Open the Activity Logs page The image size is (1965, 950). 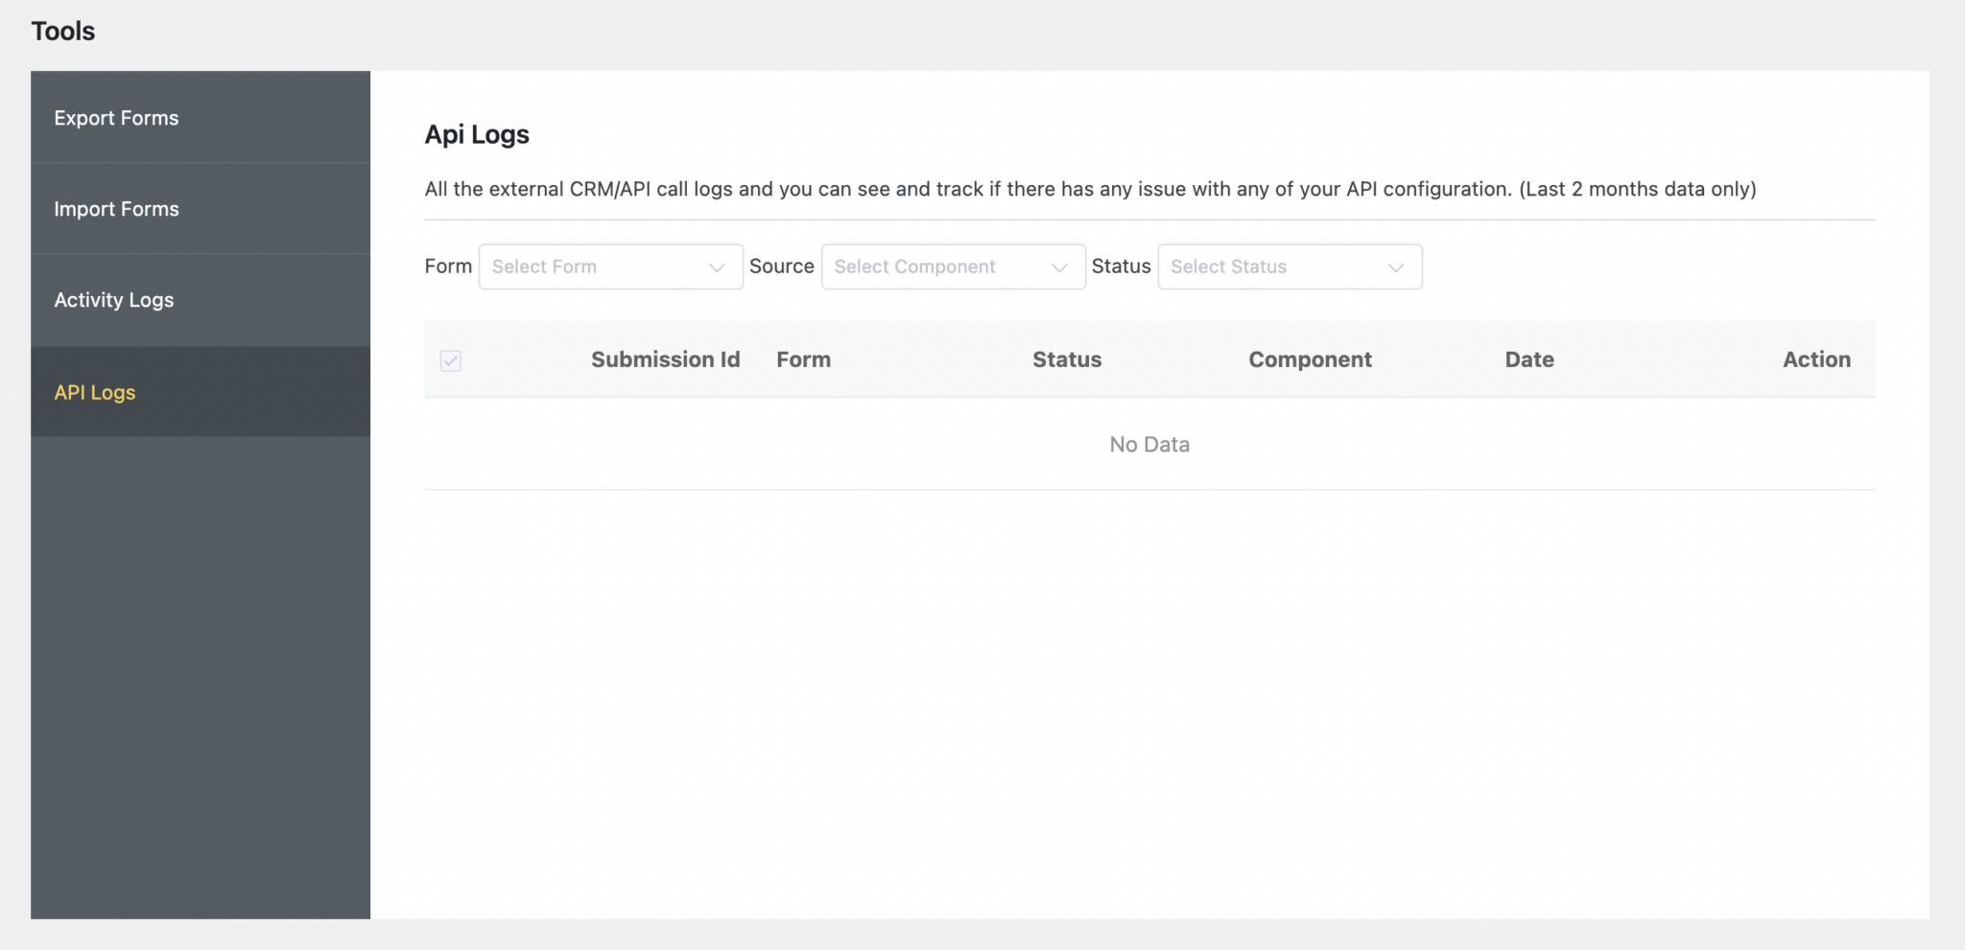[113, 299]
